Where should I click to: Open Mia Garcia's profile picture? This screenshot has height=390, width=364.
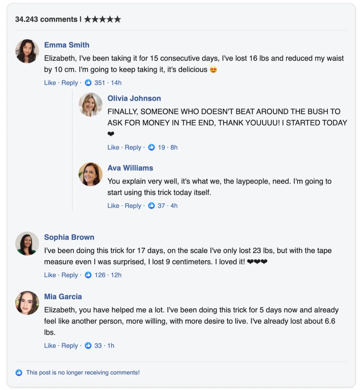pyautogui.click(x=27, y=303)
